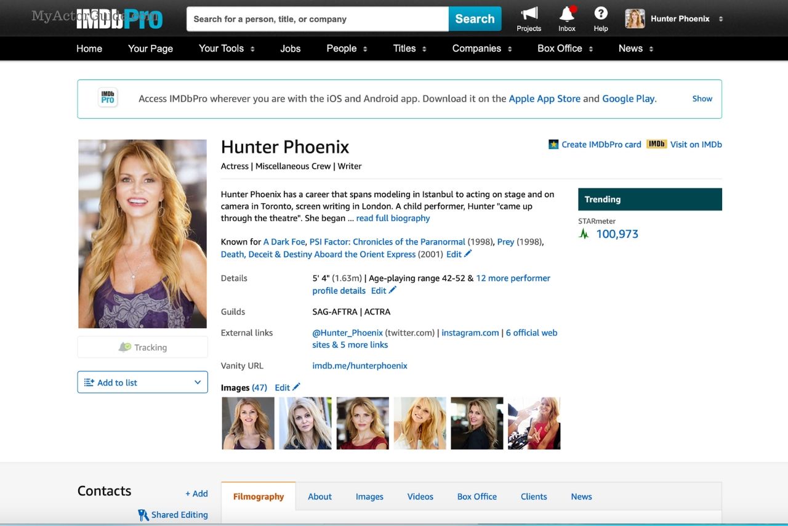This screenshot has width=788, height=526.
Task: Open the last image thumbnail, peace sign
Action: coord(534,423)
